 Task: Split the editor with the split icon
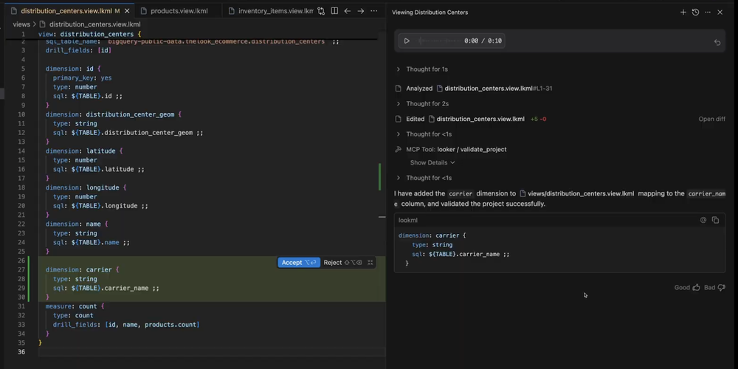pyautogui.click(x=334, y=11)
